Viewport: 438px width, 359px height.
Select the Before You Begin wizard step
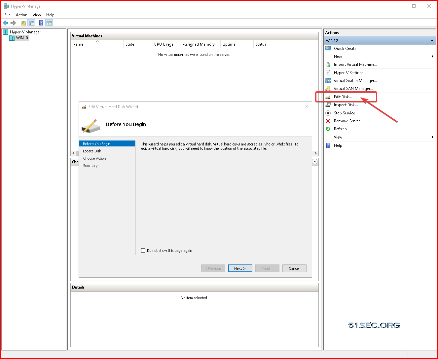point(107,144)
